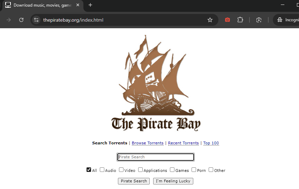Open the Top 100 link

tap(211, 143)
